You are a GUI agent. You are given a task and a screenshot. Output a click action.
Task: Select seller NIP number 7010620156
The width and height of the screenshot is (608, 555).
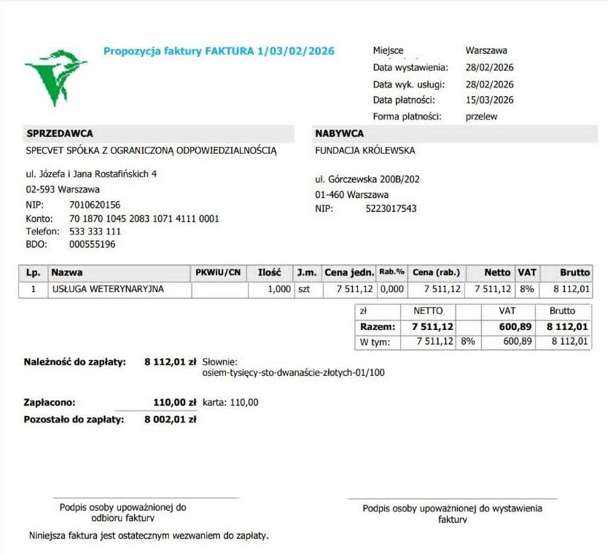[95, 205]
